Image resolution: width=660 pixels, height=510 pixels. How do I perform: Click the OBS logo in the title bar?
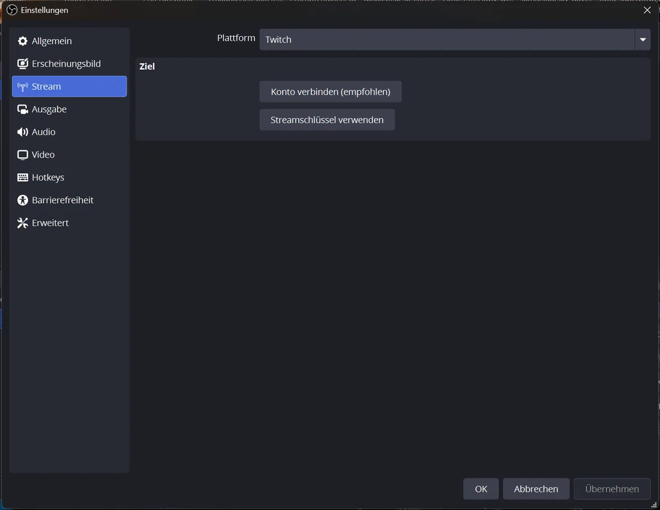point(12,10)
